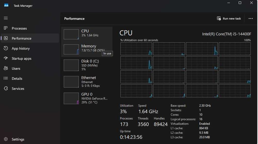Image resolution: width=258 pixels, height=144 pixels.
Task: Open App history via its clock icon
Action: coord(6,48)
